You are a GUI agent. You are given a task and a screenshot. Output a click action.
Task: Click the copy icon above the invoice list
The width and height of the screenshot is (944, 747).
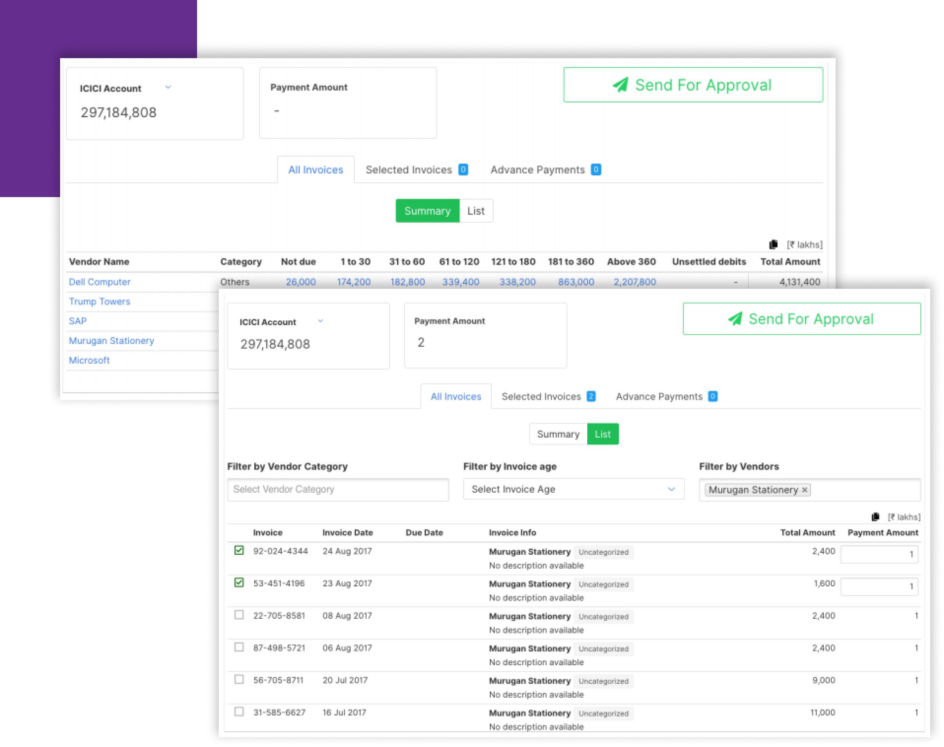tap(876, 517)
